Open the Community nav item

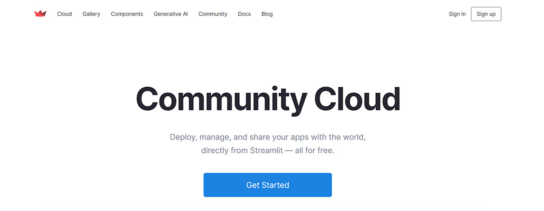pos(213,14)
